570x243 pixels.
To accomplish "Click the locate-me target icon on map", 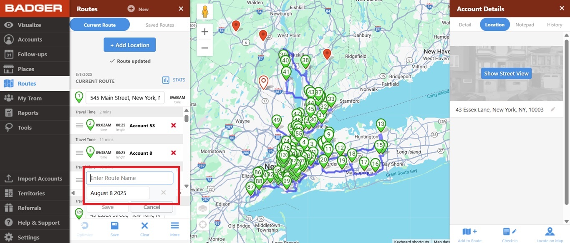I will pyautogui.click(x=203, y=225).
